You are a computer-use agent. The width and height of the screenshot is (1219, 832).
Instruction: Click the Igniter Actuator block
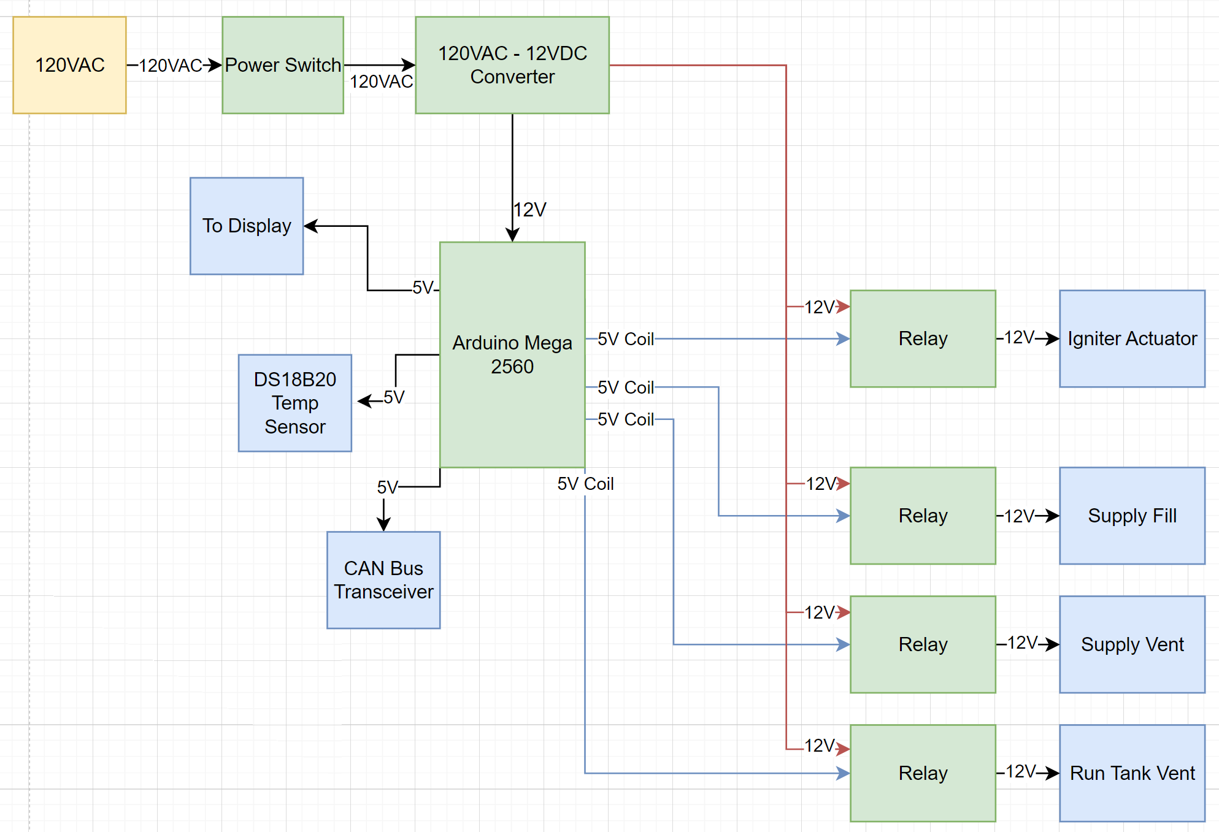click(1131, 338)
